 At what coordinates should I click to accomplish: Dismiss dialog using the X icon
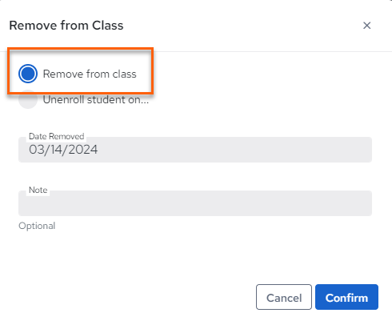[x=367, y=26]
